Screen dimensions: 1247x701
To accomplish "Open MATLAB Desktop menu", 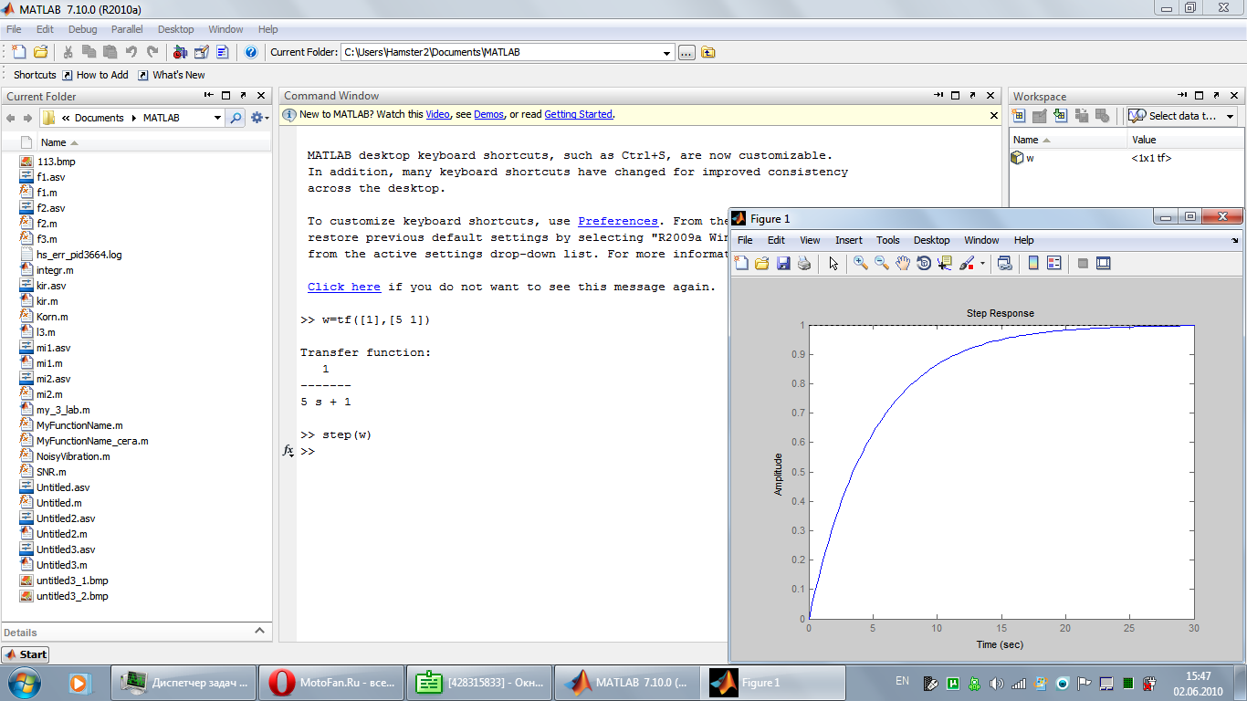I will point(175,29).
